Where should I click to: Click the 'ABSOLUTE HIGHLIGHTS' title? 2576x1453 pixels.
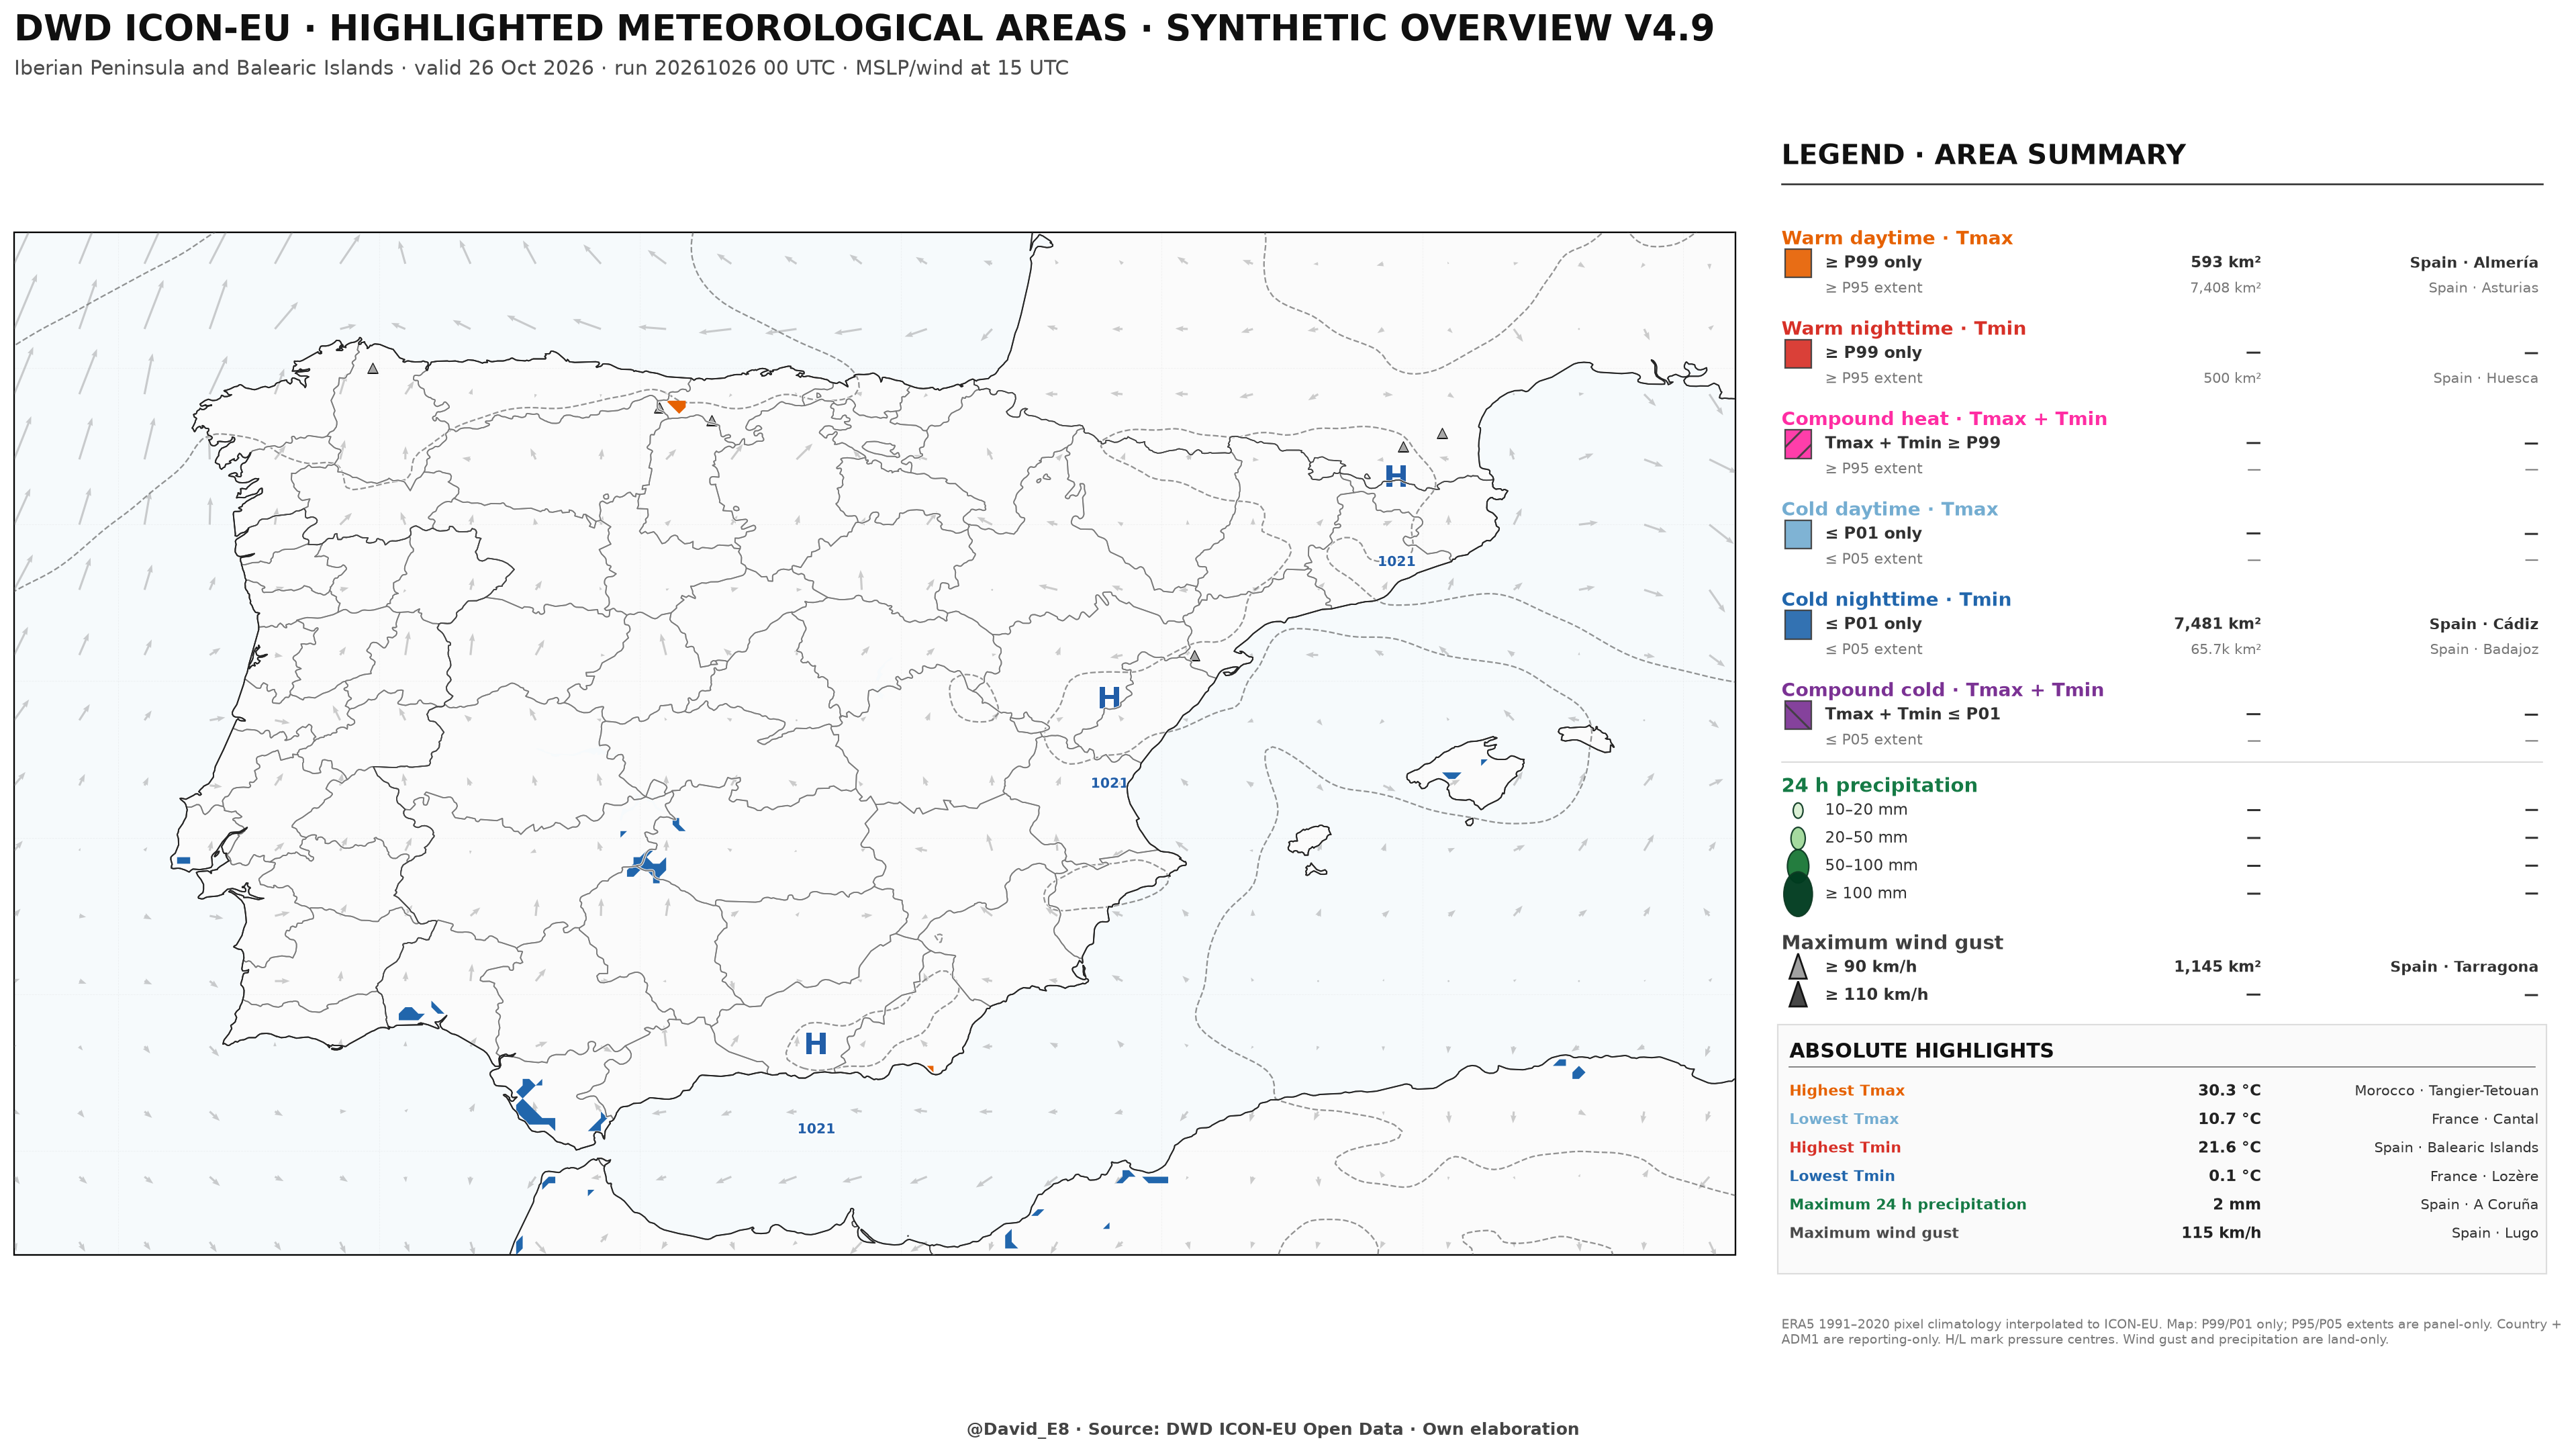pos(1920,1051)
